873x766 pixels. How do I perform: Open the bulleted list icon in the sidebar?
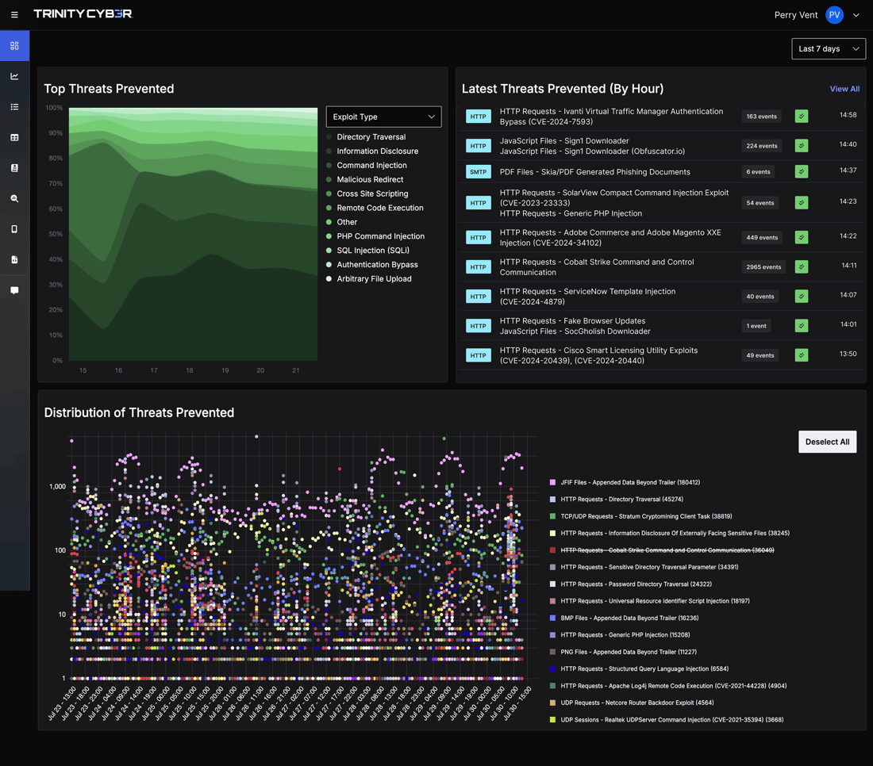[x=14, y=107]
